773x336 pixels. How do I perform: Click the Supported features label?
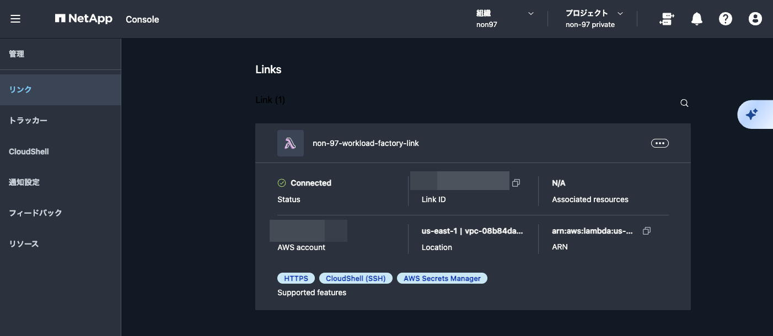click(x=312, y=292)
